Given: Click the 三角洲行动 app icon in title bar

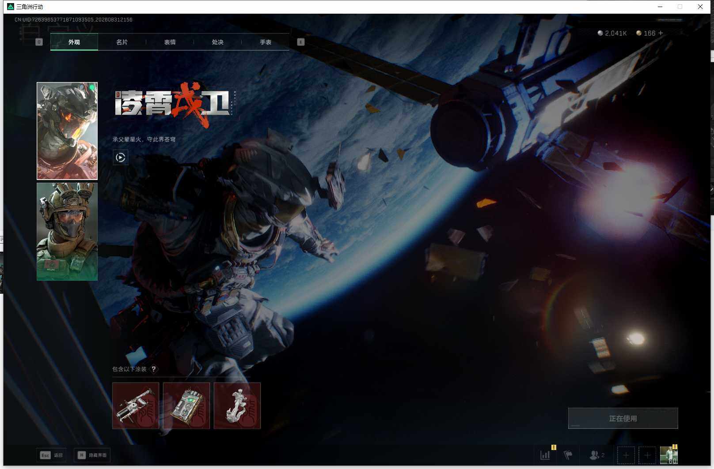Looking at the screenshot, I should coord(11,7).
